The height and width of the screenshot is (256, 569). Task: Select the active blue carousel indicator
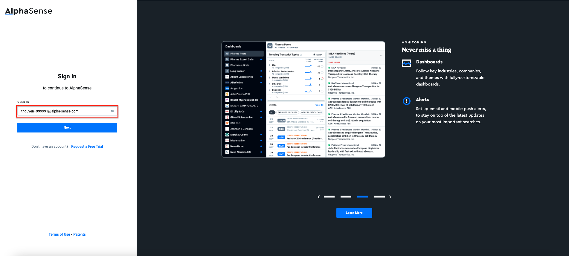coord(363,197)
